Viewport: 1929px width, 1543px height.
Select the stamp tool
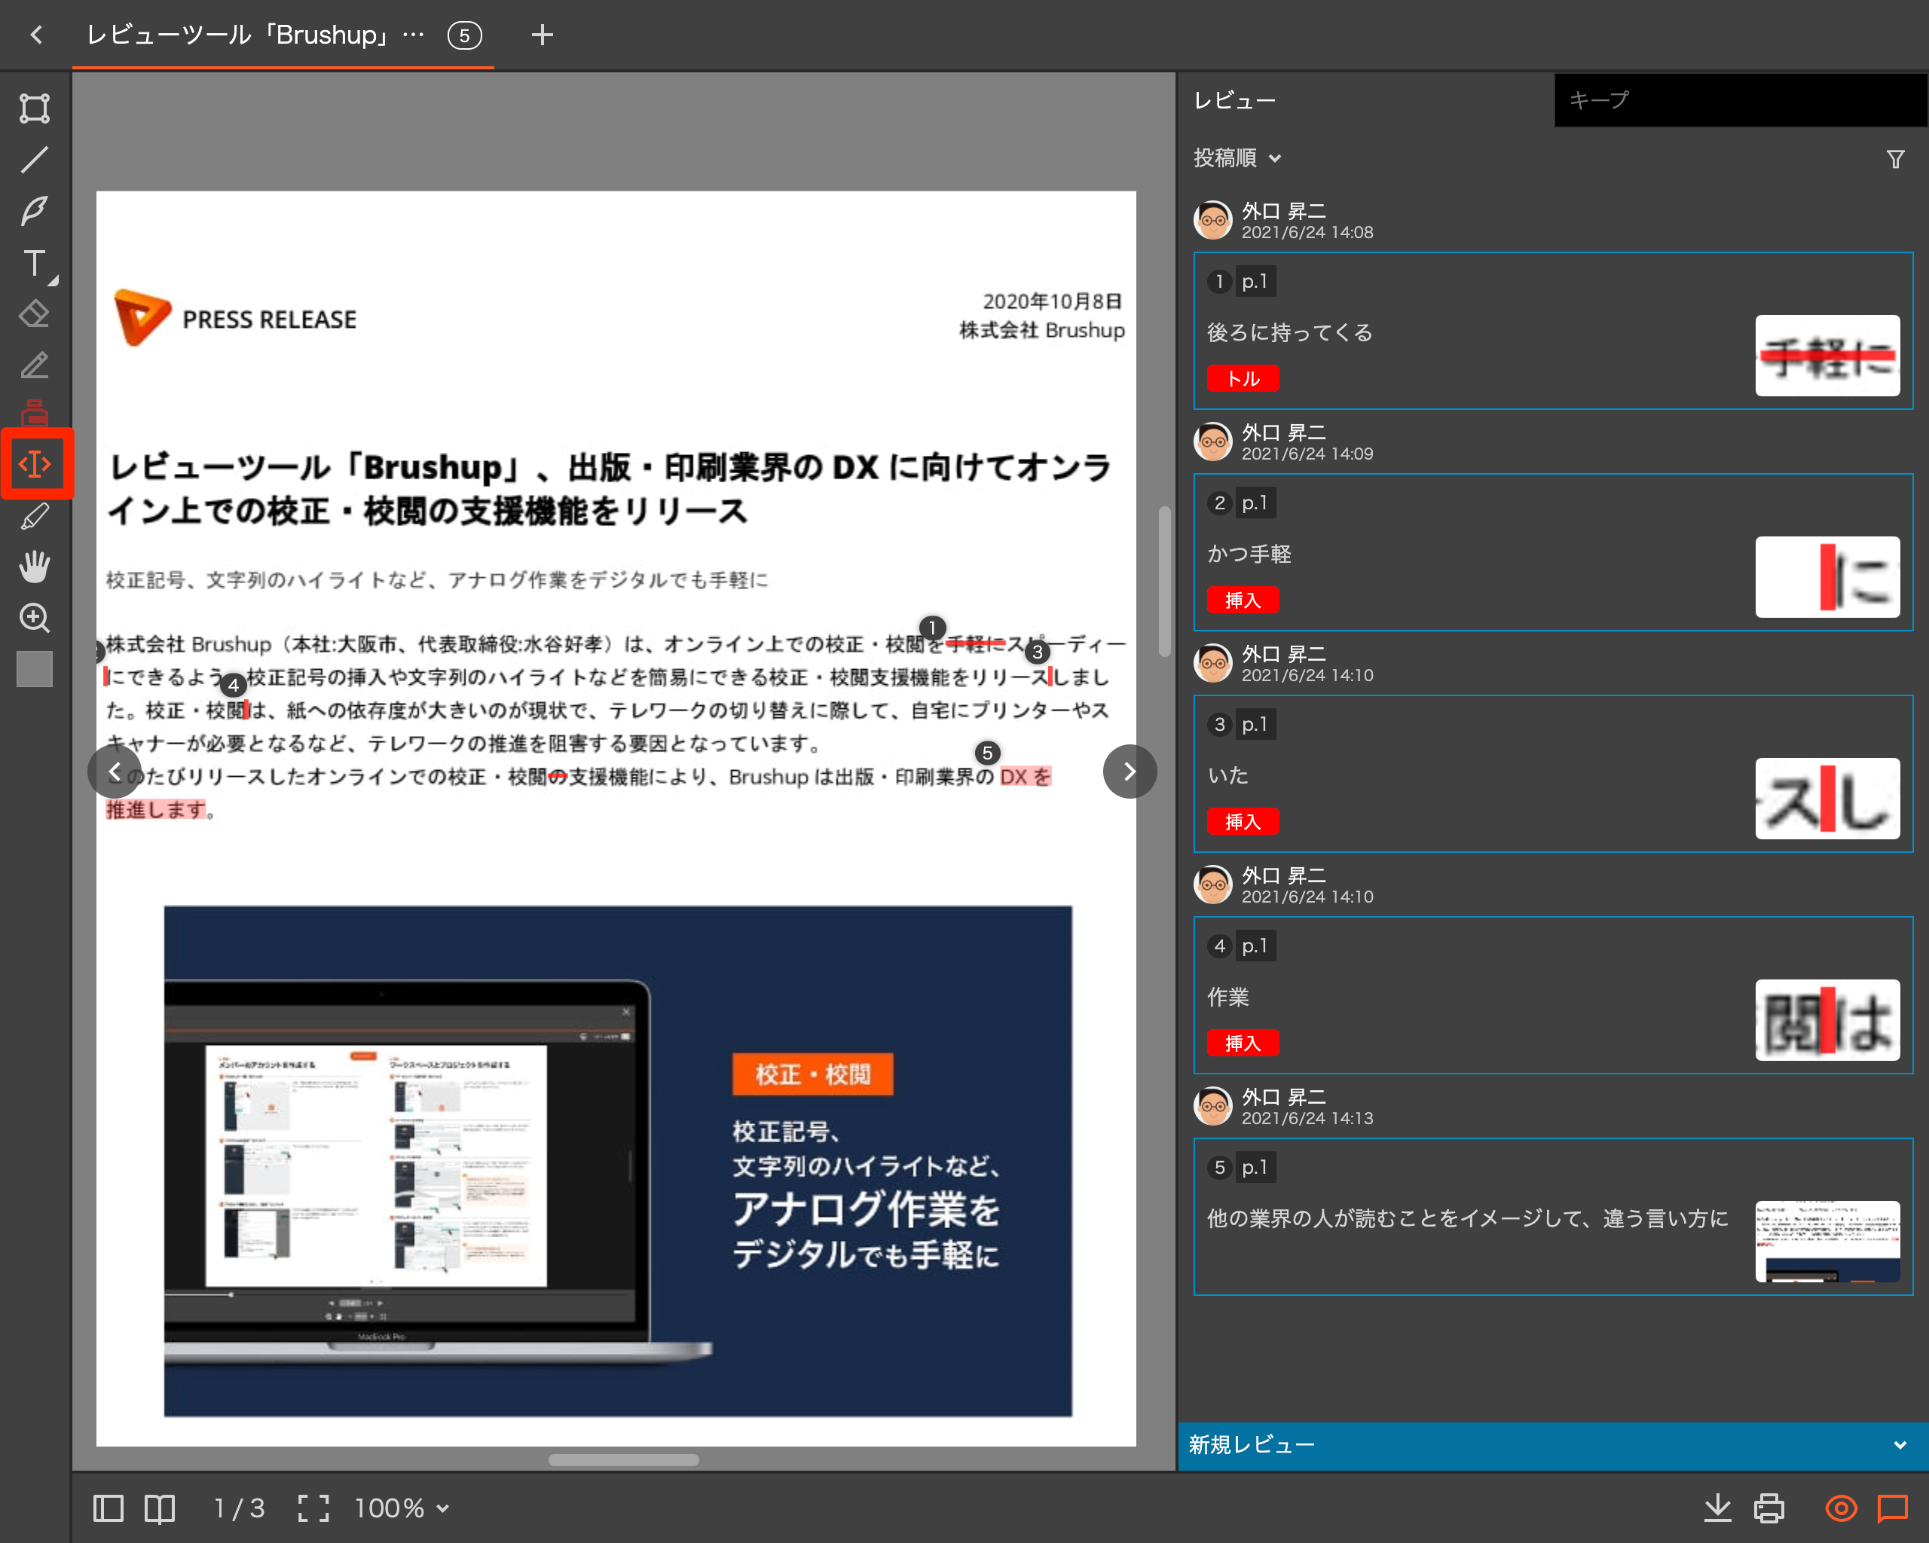coord(34,414)
